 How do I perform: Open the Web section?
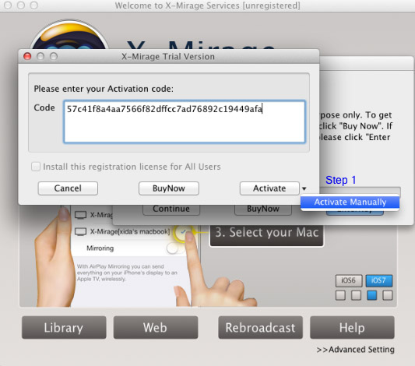pyautogui.click(x=156, y=327)
